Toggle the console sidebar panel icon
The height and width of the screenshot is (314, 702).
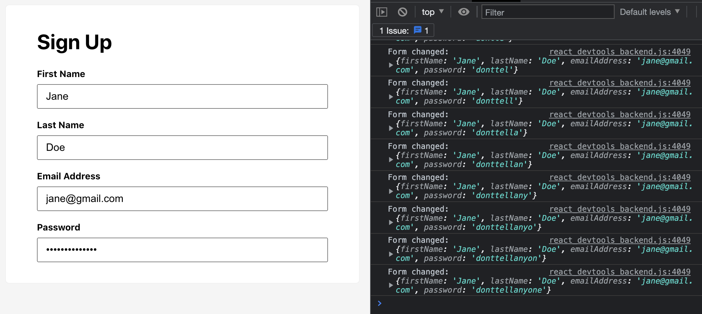pyautogui.click(x=381, y=12)
